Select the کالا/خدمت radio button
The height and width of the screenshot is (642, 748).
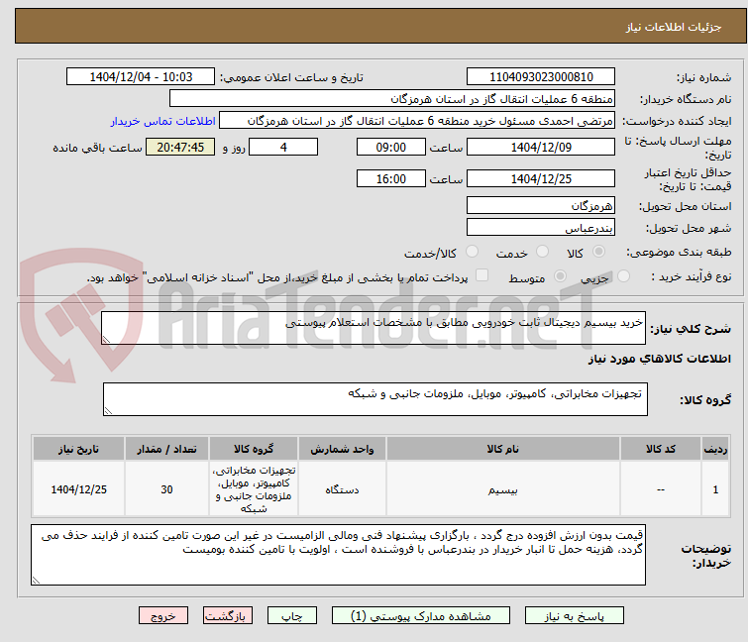tap(472, 252)
